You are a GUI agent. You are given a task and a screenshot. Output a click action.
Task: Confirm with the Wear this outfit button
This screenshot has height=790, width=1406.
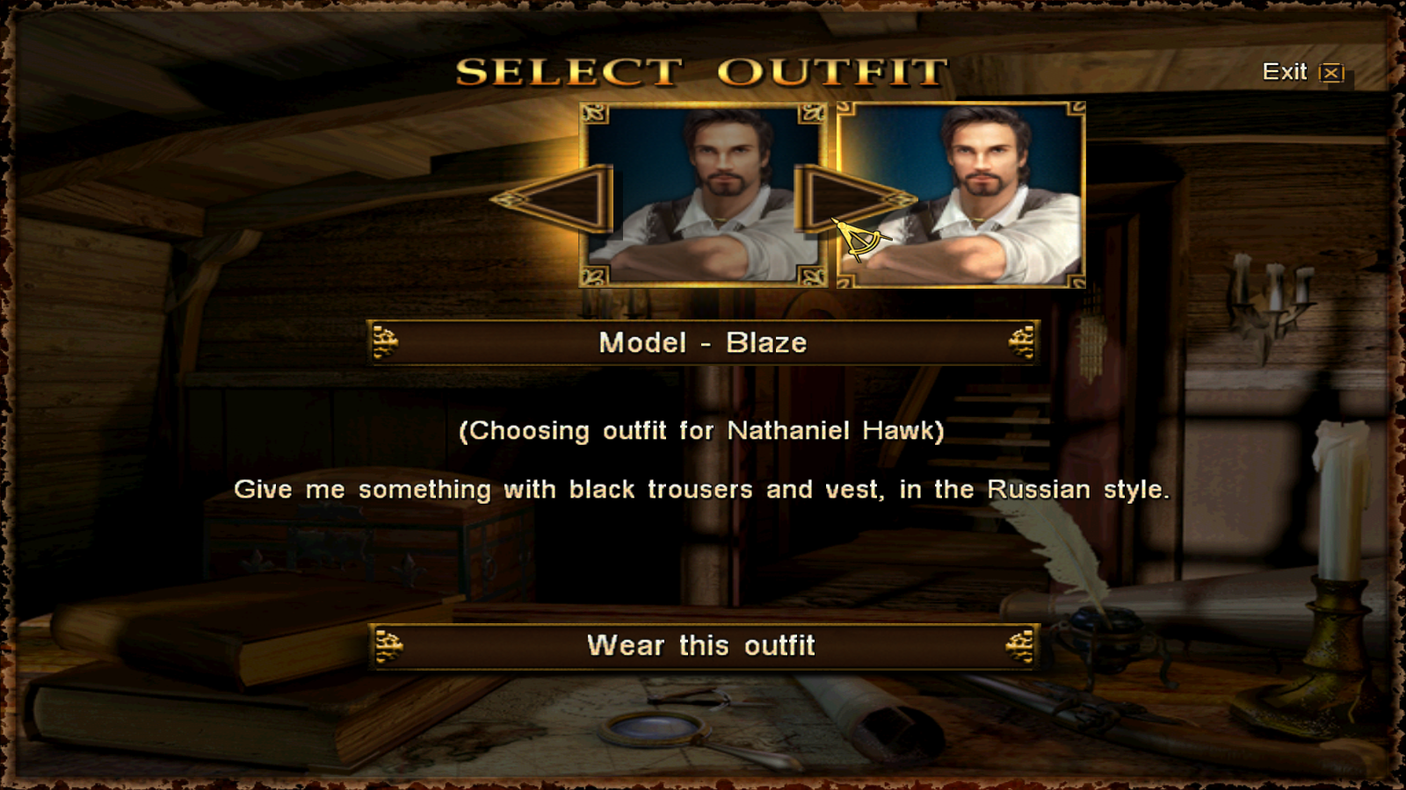(x=703, y=646)
